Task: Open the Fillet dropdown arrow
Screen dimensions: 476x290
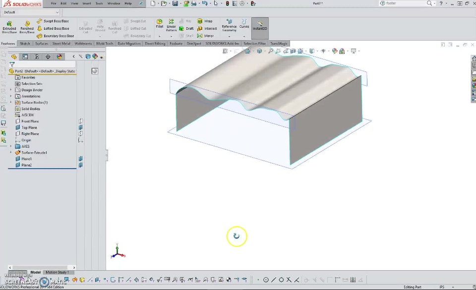Action: [159, 36]
